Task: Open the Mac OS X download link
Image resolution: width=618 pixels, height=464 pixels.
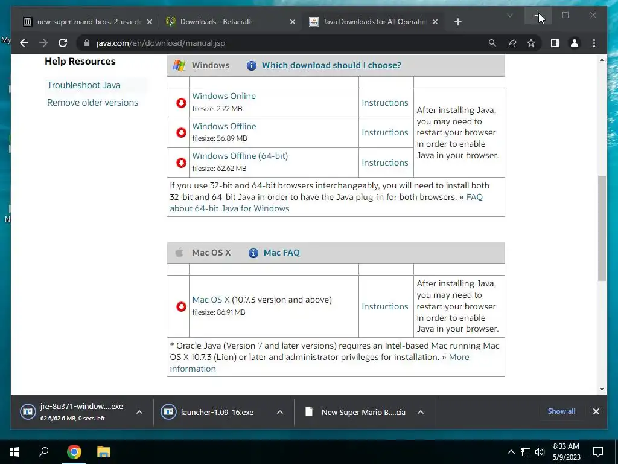Action: [x=211, y=300]
